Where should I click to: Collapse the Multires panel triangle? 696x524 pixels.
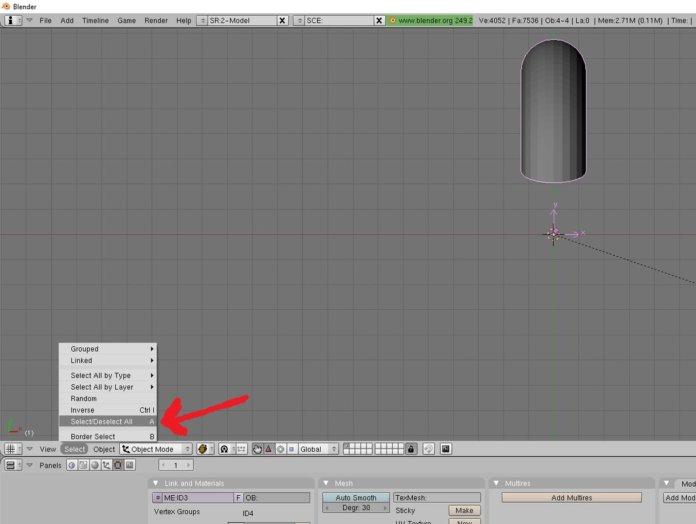click(496, 483)
